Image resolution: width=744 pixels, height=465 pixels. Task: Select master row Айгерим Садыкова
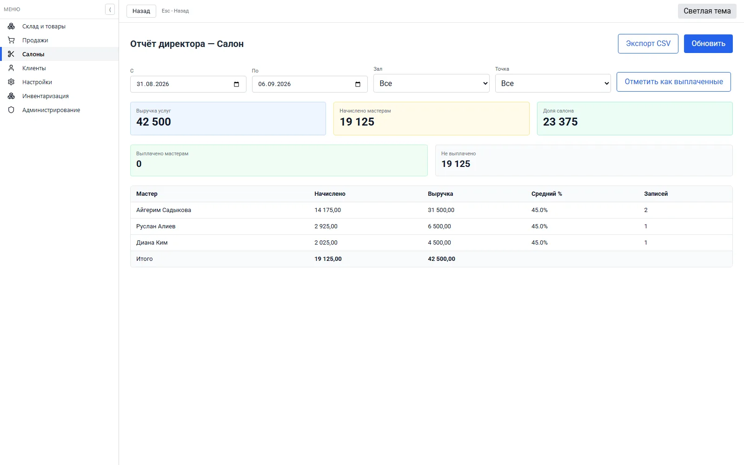pyautogui.click(x=431, y=210)
